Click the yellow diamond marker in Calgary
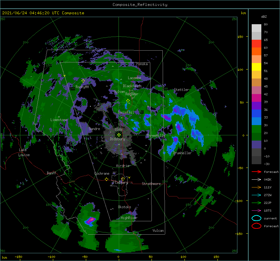This screenshot has height=261, width=280. coord(123,179)
